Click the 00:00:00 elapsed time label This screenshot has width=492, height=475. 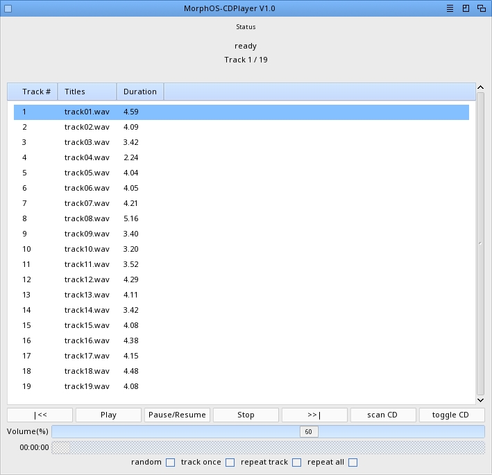coord(34,447)
